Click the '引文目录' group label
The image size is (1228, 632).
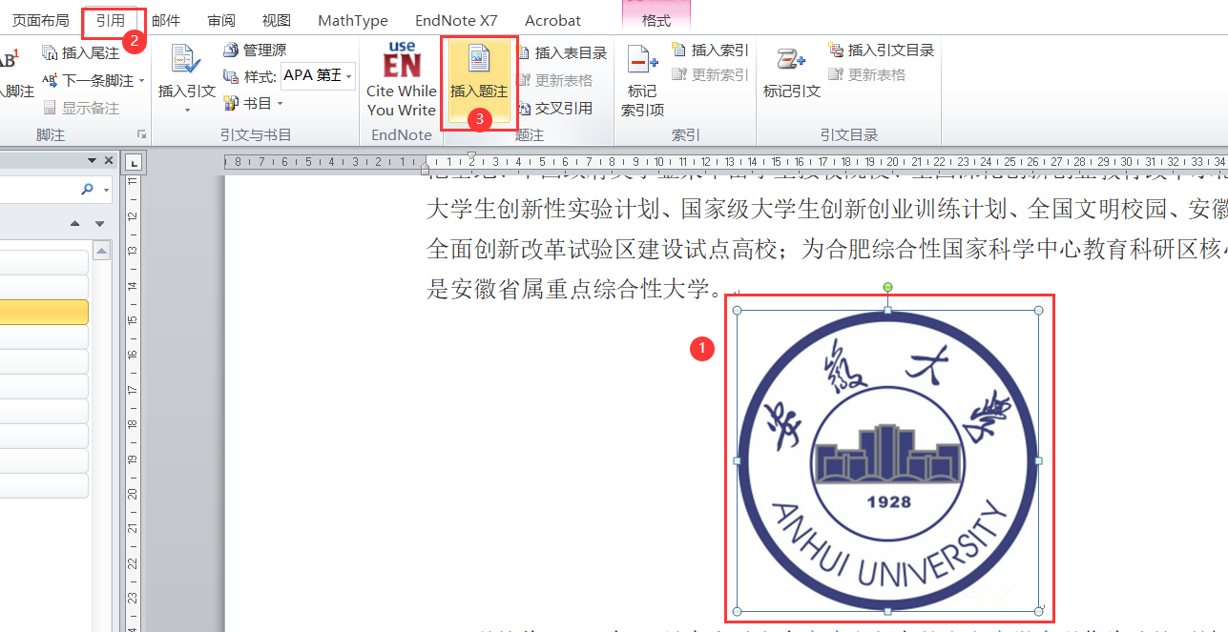coord(849,135)
